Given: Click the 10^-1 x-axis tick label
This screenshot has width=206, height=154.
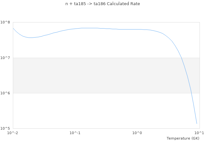Looking at the screenshot, I should [75, 133].
